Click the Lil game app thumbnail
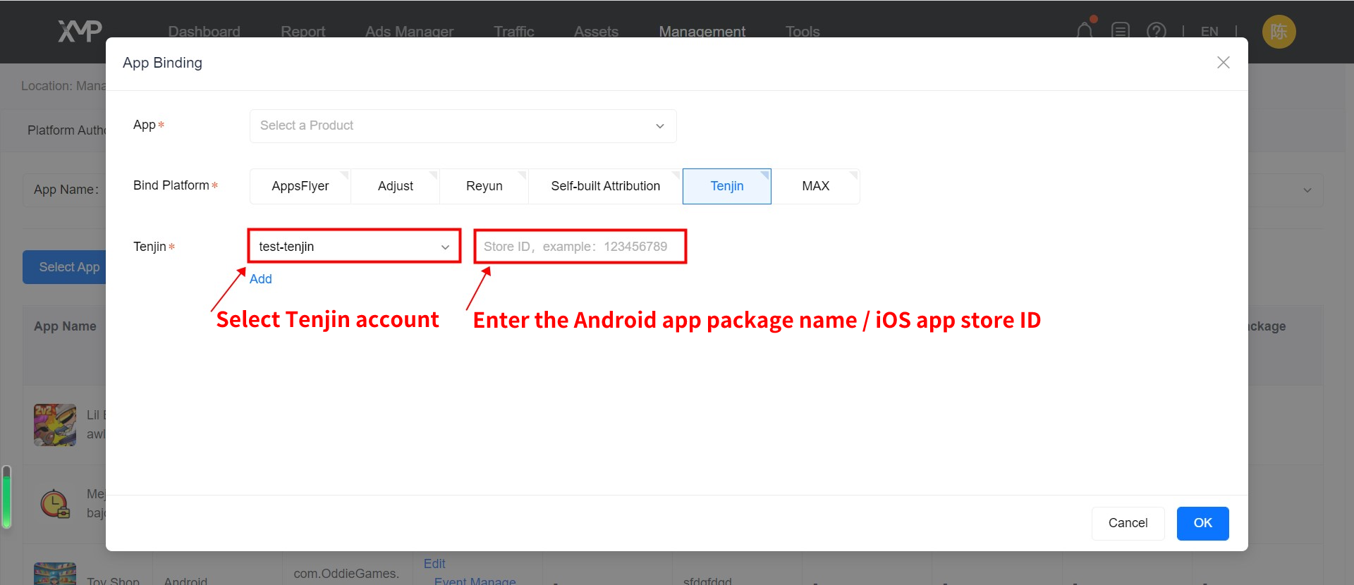This screenshot has width=1354, height=585. (55, 424)
